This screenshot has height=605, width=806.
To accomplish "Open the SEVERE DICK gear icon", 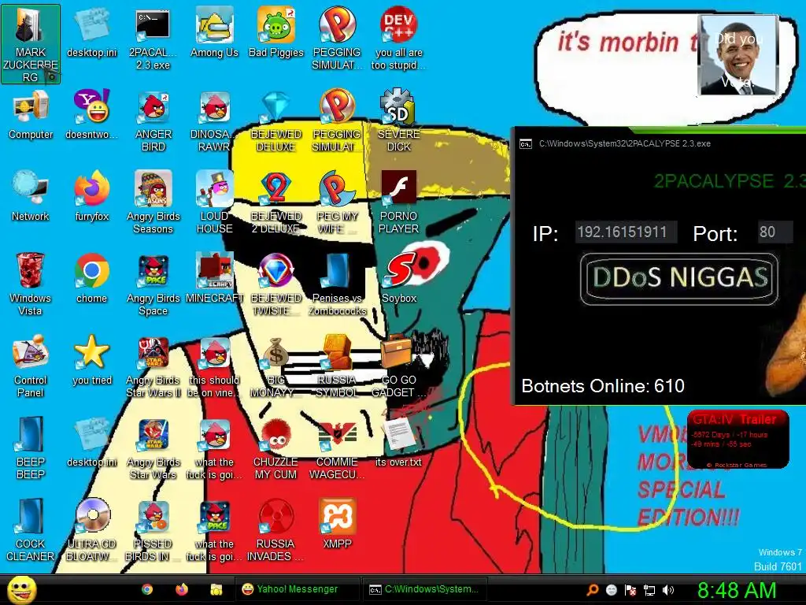I will (399, 121).
